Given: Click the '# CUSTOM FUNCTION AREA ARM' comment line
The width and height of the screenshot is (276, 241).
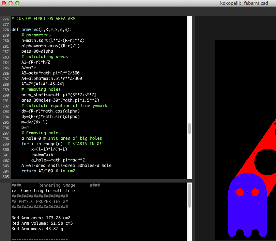Looking at the screenshot, I should tap(44, 19).
